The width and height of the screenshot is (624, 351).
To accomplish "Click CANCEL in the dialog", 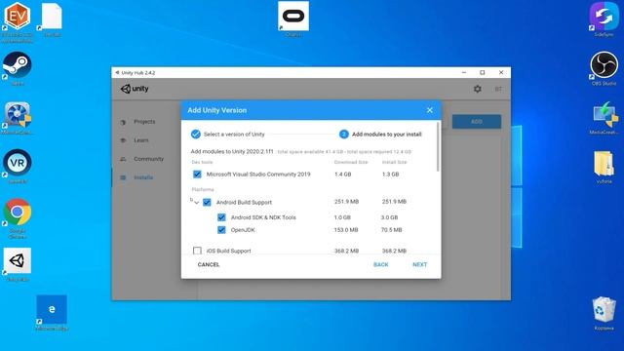I will [x=209, y=264].
